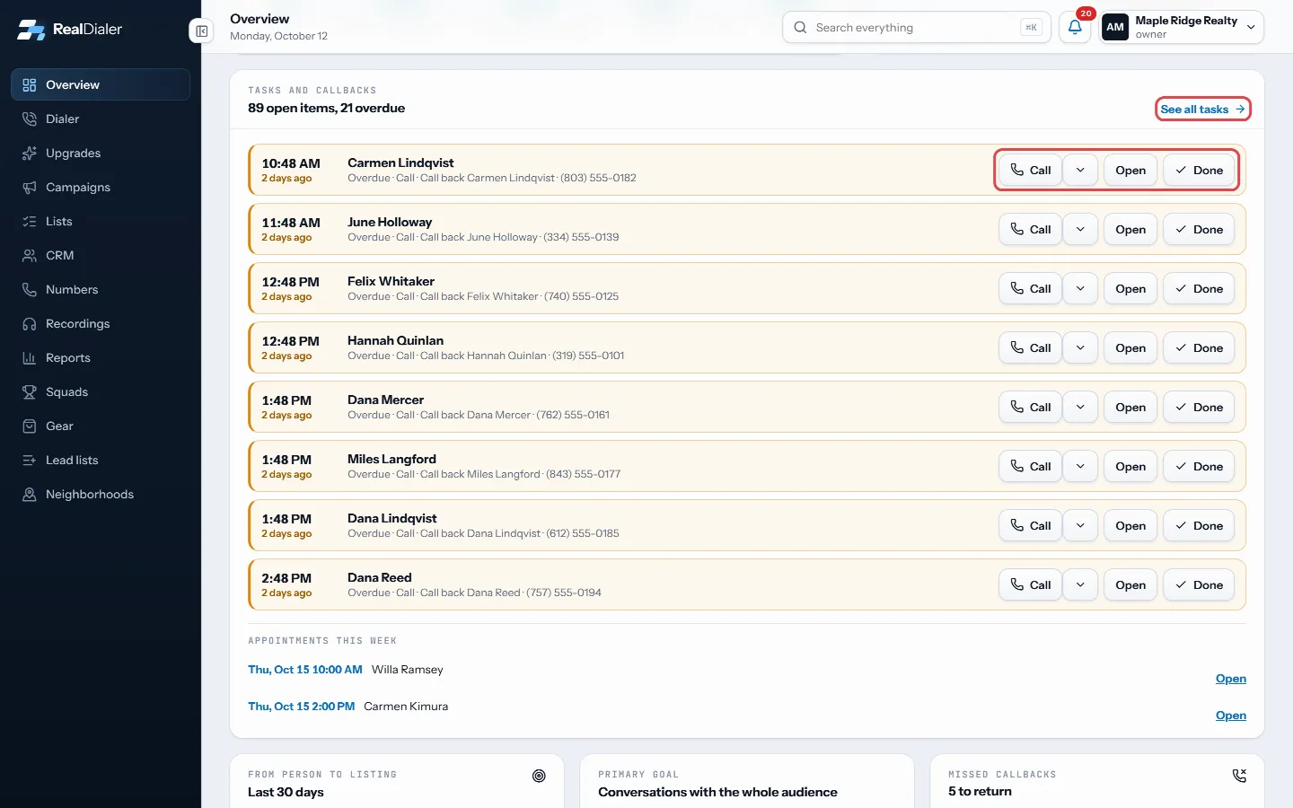The image size is (1293, 808).
Task: Call Felix Whitaker
Action: pyautogui.click(x=1030, y=289)
